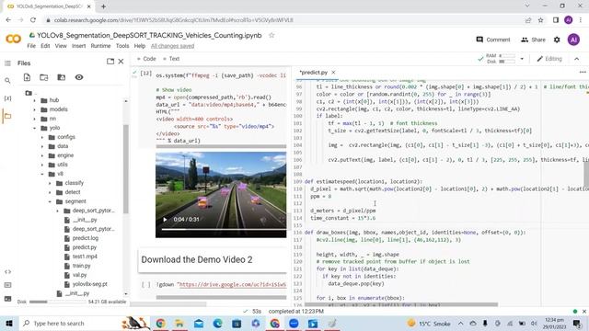Screen dimensions: 589x331
Task: Open the table of contents sidebar icon
Action: (x=7, y=63)
